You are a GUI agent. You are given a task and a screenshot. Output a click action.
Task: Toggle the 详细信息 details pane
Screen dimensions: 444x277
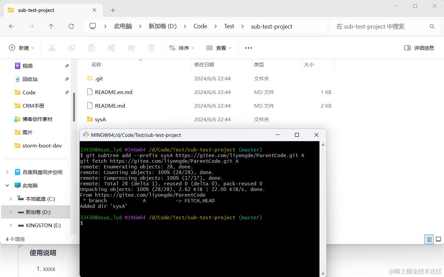419,48
